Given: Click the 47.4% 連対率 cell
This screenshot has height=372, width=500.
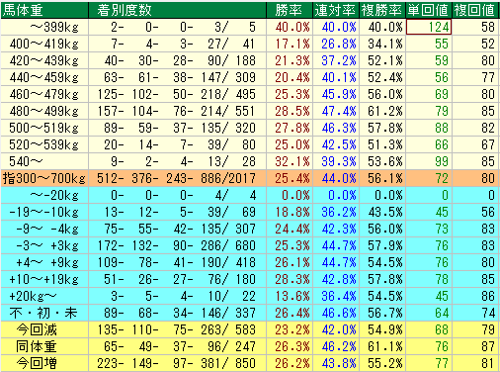Looking at the screenshot, I should point(336,111).
